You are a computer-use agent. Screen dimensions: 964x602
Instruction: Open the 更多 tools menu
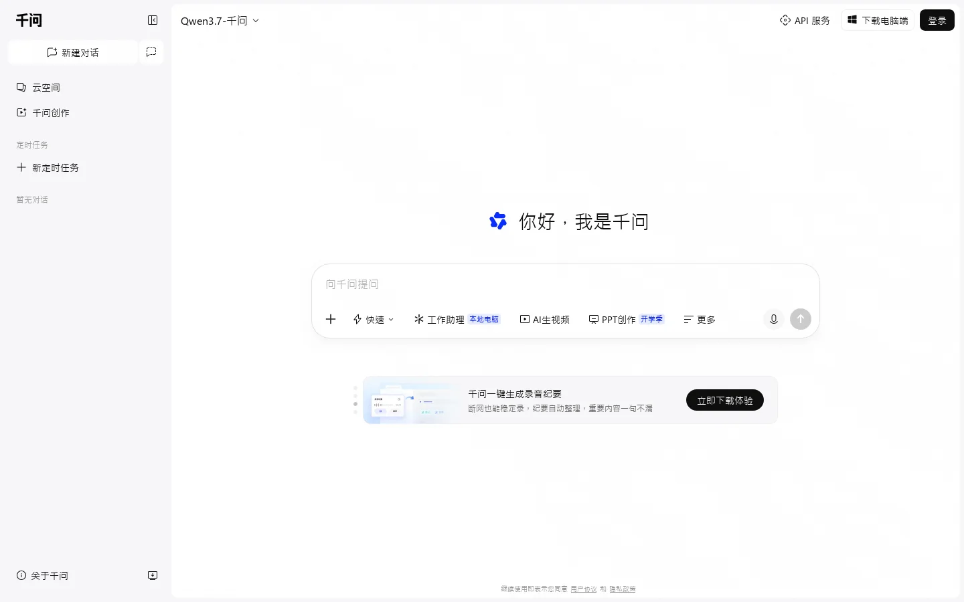click(700, 320)
